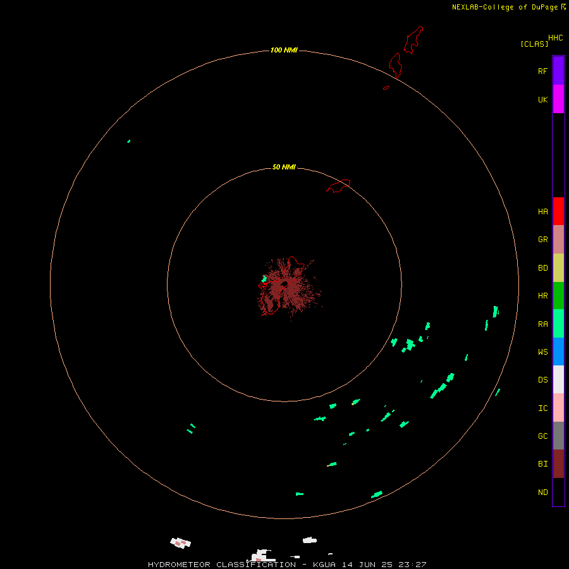
Task: Click the RA legend label
Action: 542,324
